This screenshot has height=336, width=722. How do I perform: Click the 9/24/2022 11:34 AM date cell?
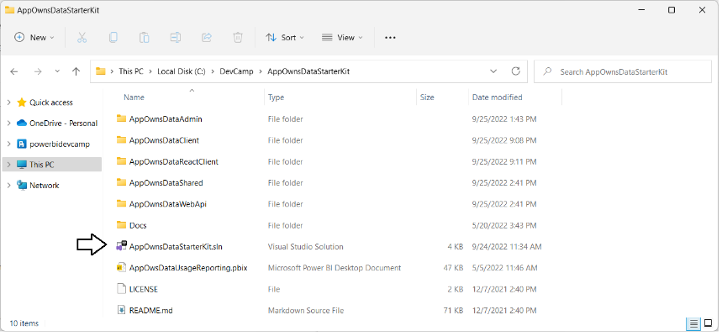coord(507,247)
